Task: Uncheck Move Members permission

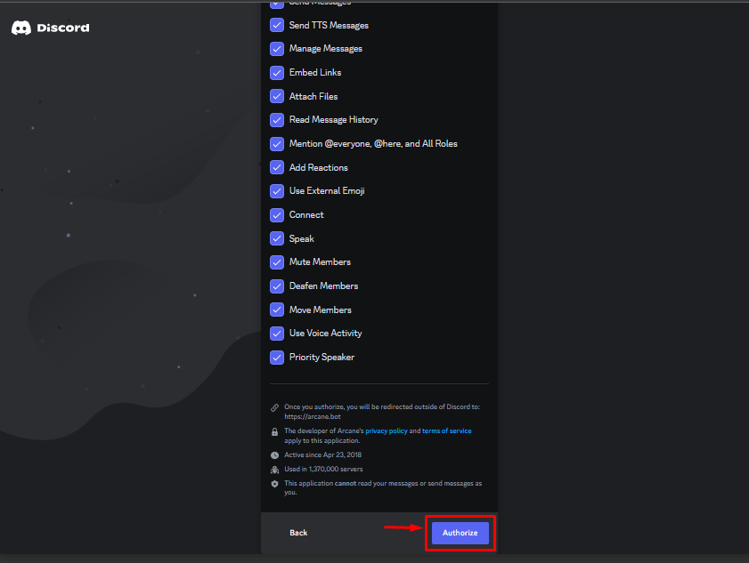Action: point(277,310)
